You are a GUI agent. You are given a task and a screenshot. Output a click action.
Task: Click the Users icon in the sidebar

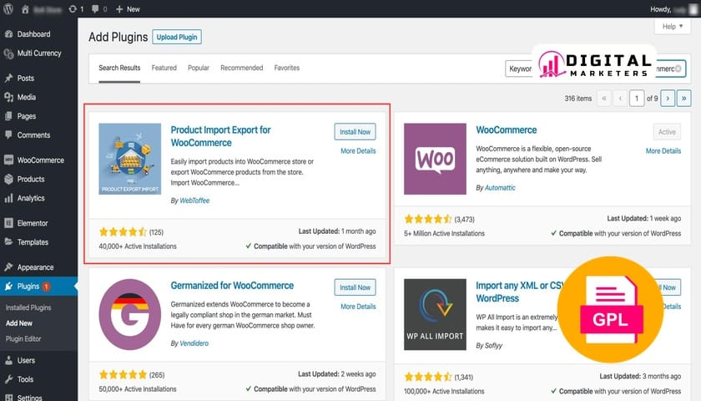pyautogui.click(x=8, y=360)
